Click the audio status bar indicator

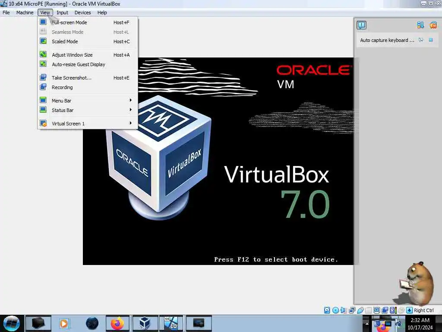coord(343,310)
